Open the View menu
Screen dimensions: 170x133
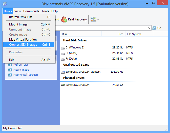(17, 11)
